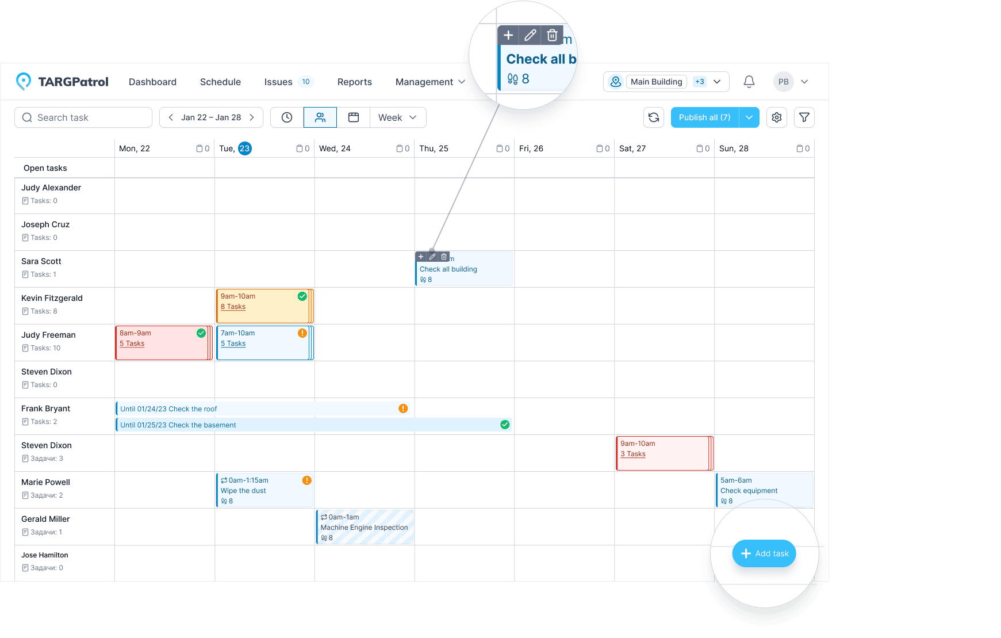This screenshot has height=638, width=1001.
Task: Open notifications bell
Action: (x=749, y=82)
